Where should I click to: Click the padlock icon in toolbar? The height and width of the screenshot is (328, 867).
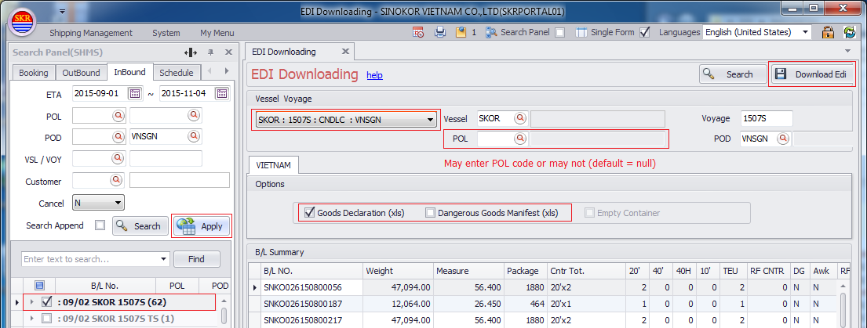(x=828, y=32)
